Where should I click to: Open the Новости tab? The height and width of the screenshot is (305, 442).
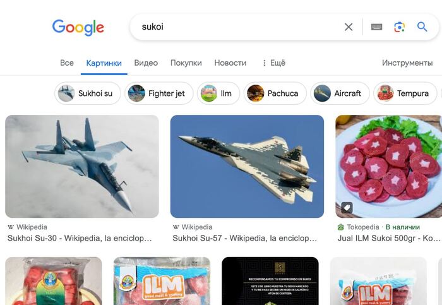(x=230, y=63)
